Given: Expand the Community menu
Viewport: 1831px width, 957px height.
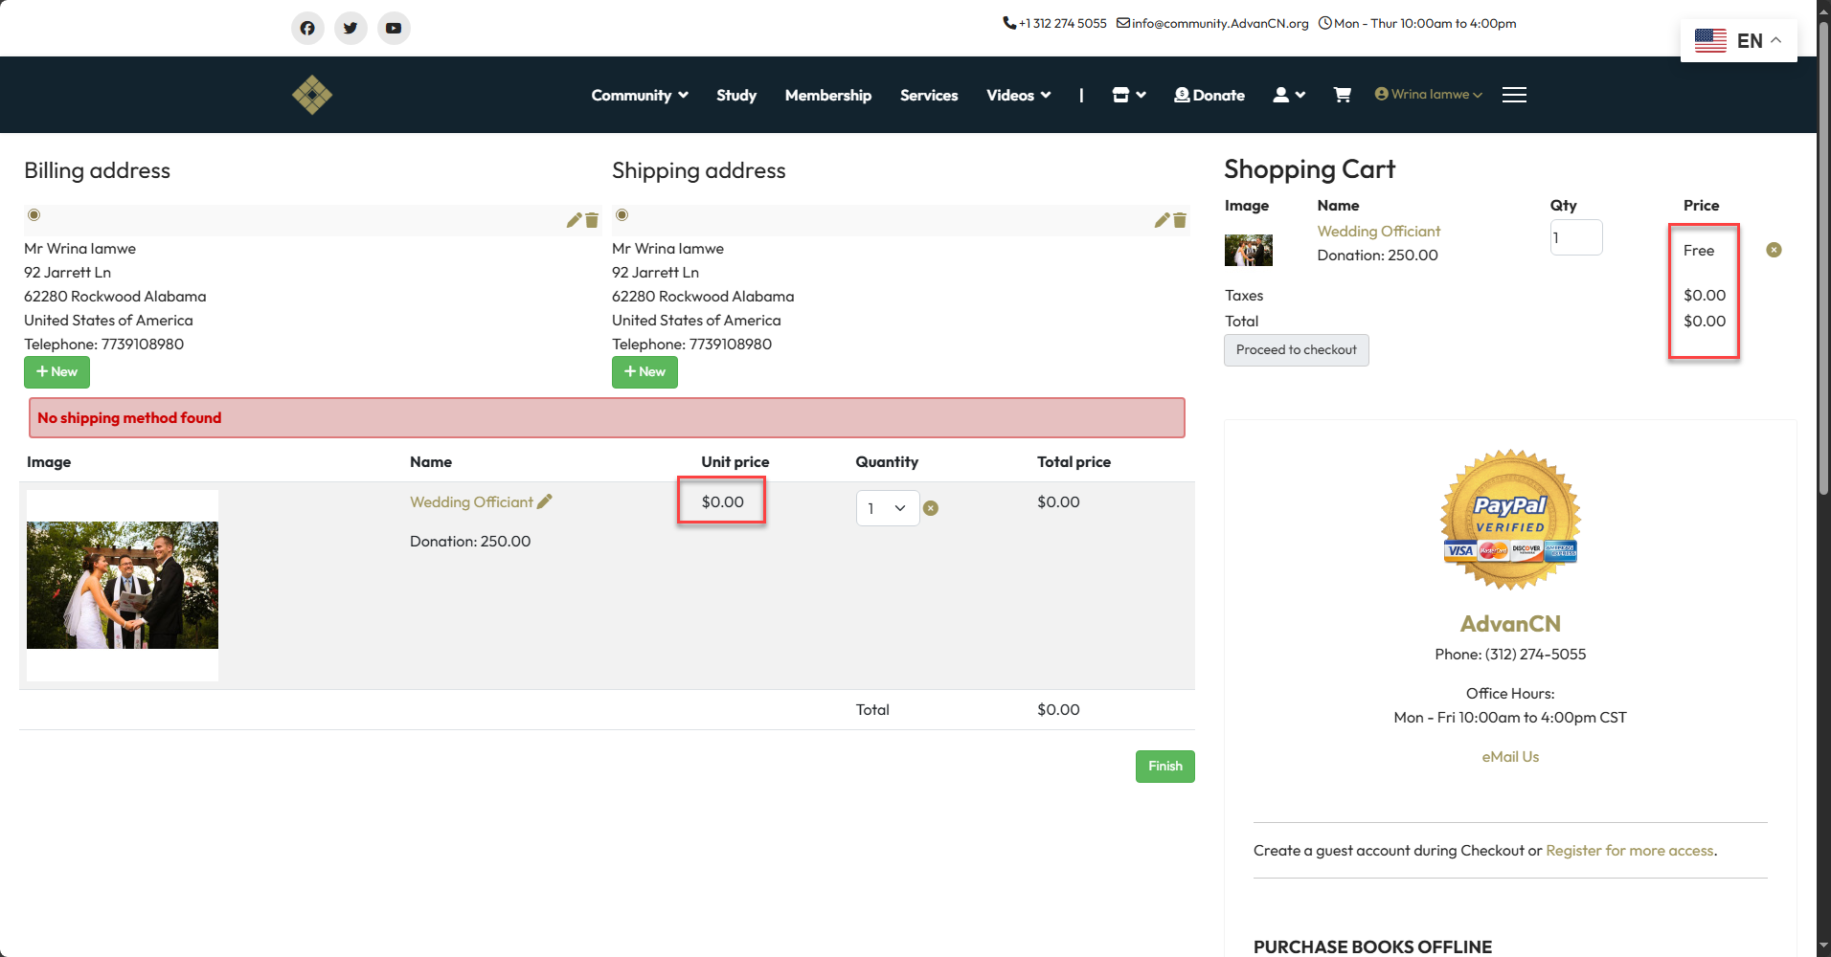Looking at the screenshot, I should coord(639,95).
